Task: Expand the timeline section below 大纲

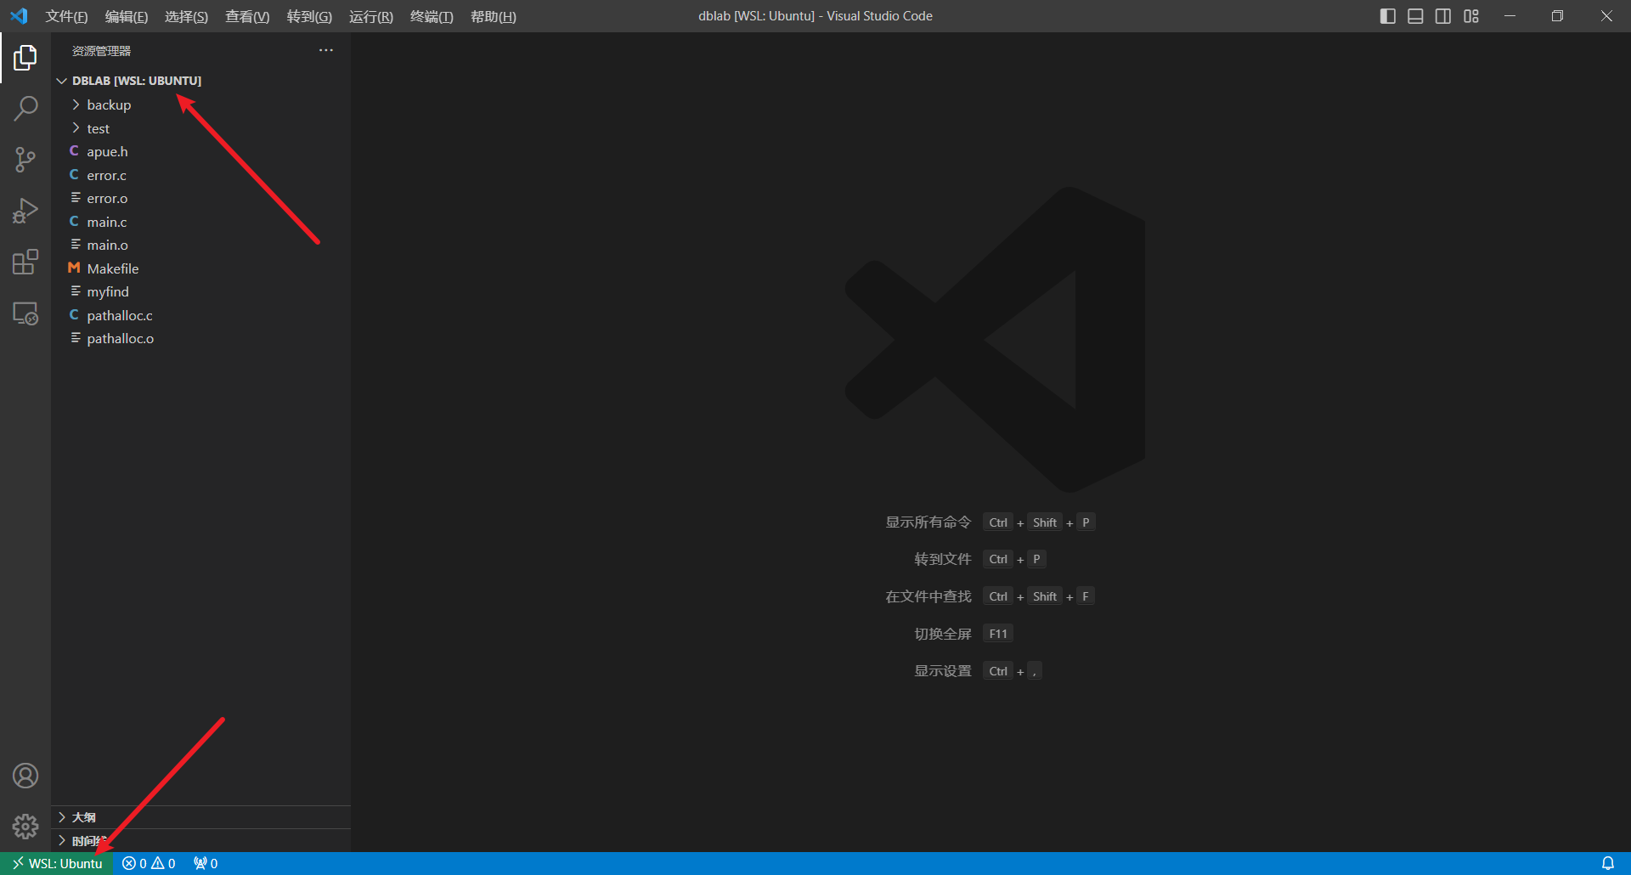Action: (x=200, y=841)
